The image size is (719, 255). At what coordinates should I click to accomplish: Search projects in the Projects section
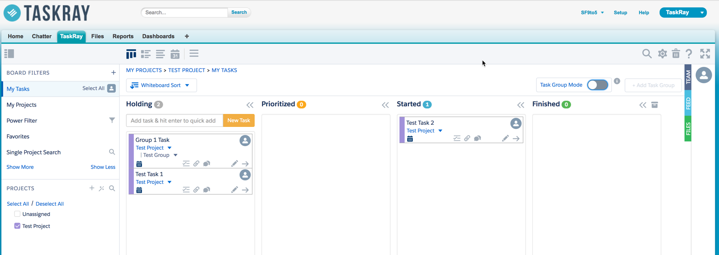coord(112,188)
